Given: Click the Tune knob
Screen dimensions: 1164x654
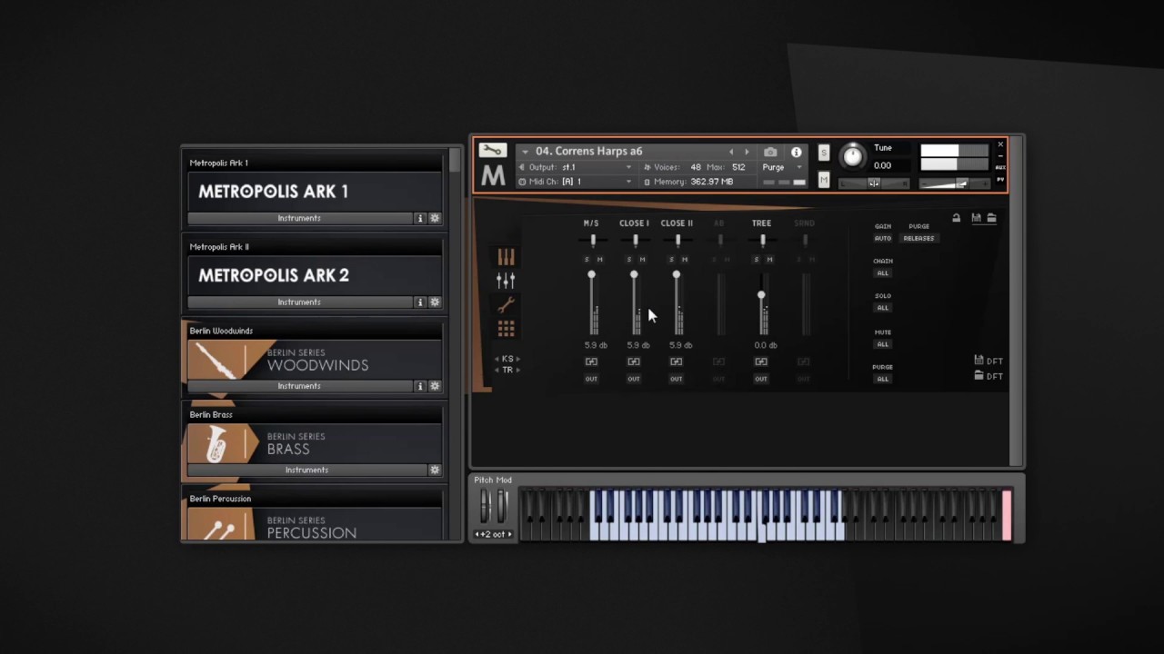Looking at the screenshot, I should coord(852,156).
